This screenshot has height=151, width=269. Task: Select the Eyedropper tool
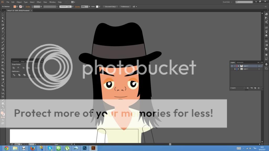tap(3, 83)
